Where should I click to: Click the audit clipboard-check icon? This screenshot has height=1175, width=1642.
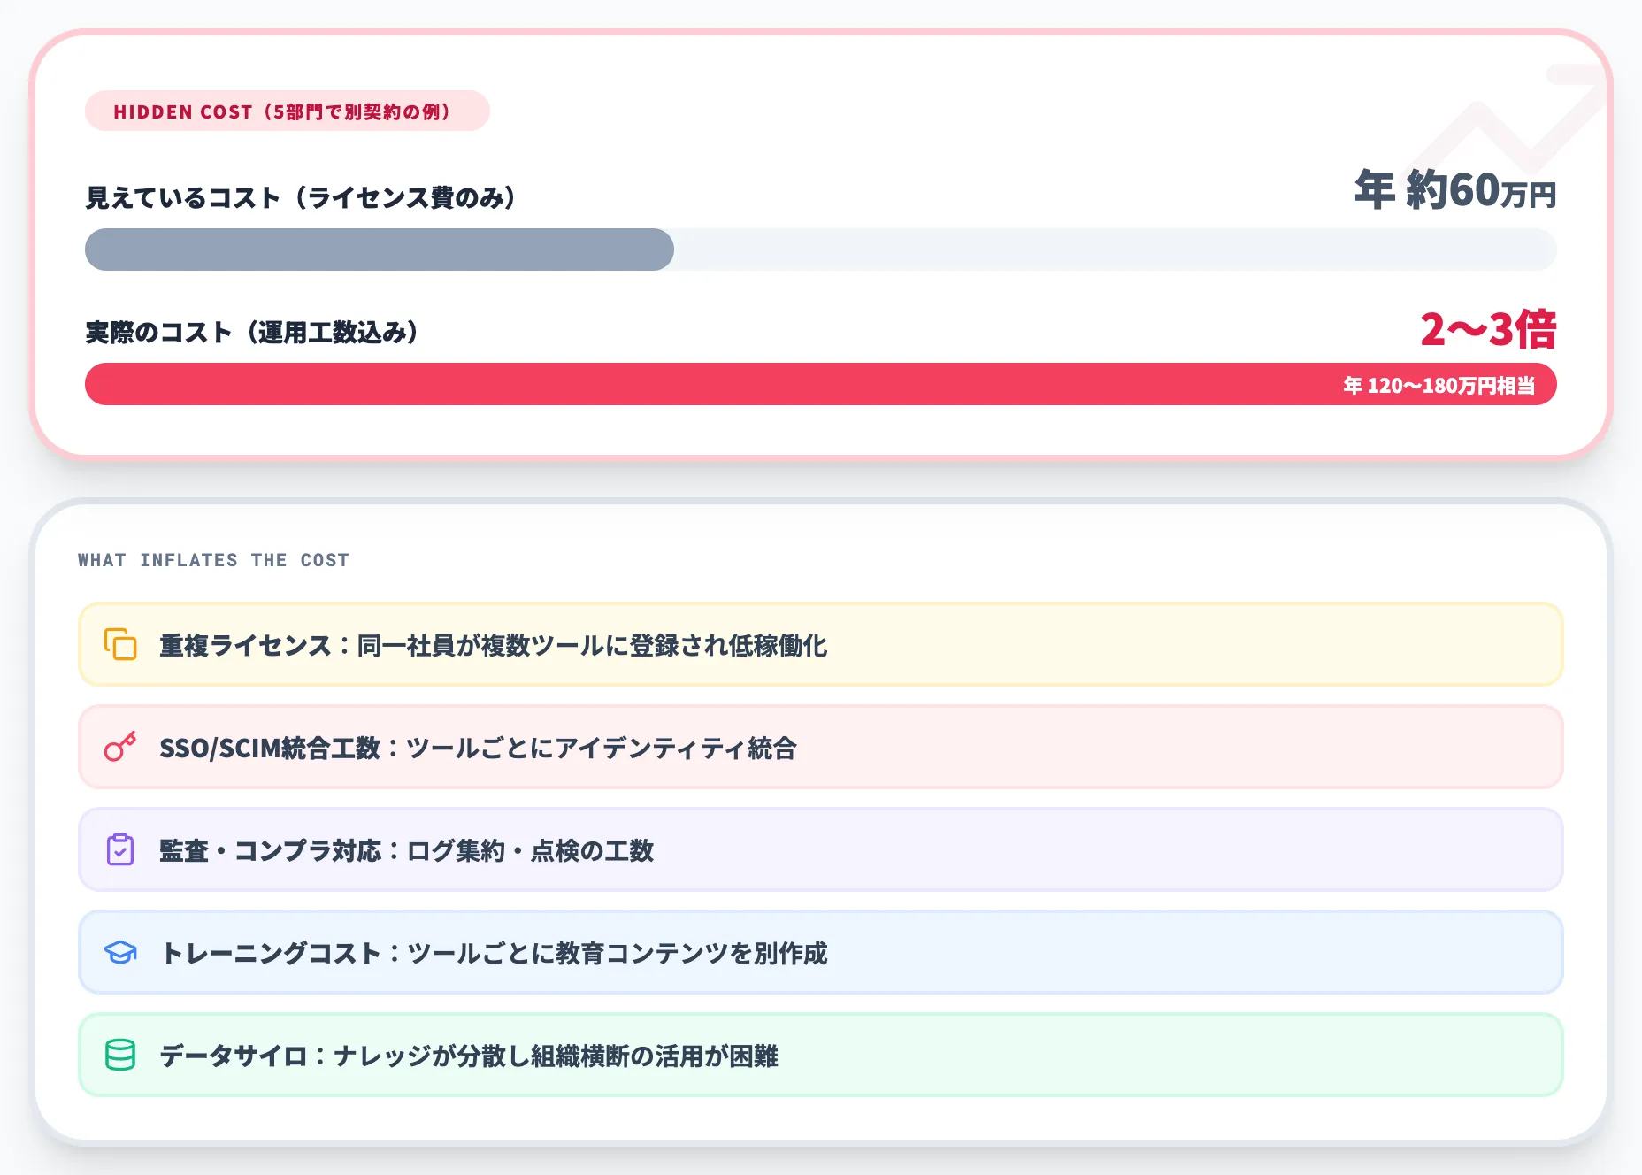tap(120, 849)
